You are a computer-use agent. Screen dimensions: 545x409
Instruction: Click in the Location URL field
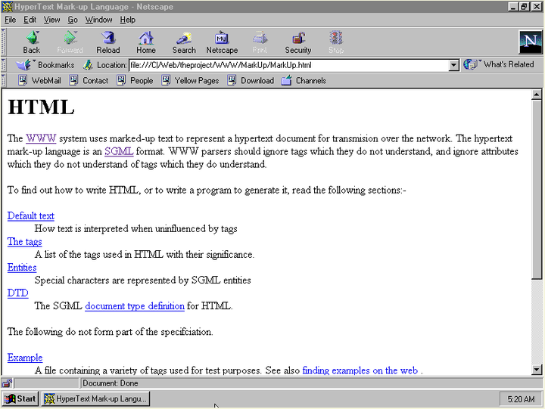(289, 65)
